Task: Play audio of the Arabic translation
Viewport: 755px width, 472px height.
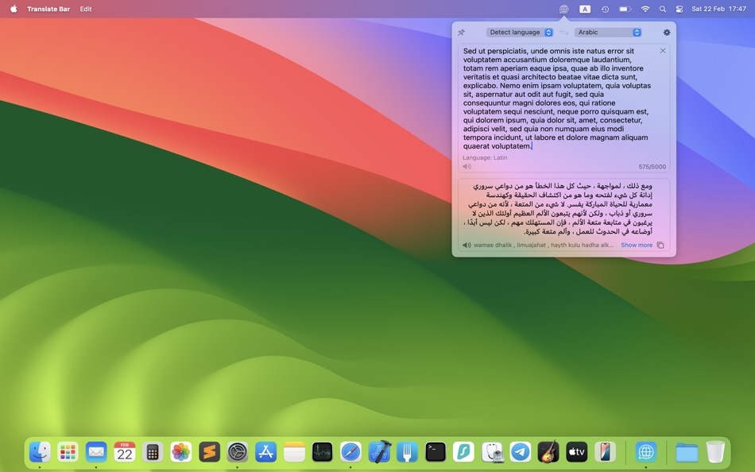Action: pos(467,245)
